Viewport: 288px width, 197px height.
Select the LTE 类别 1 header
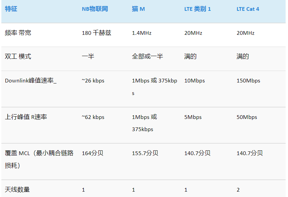197,9
